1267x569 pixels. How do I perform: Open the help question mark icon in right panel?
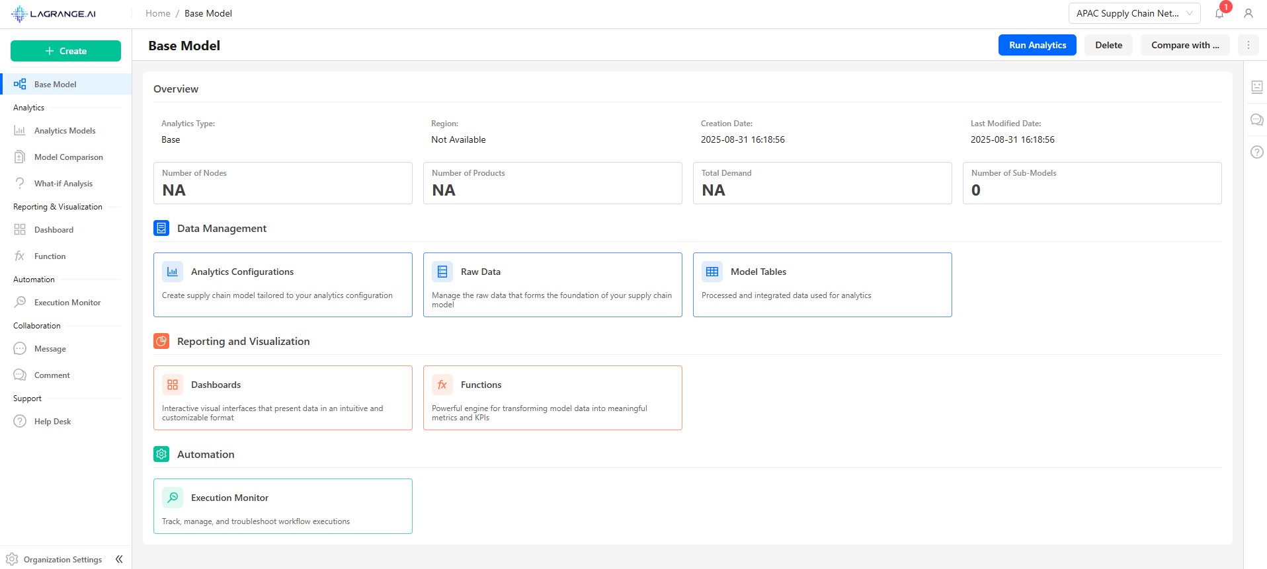coord(1257,152)
